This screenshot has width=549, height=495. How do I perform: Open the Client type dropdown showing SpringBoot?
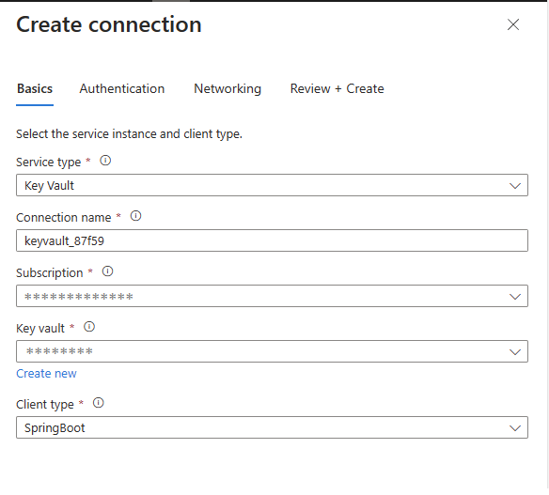click(272, 427)
